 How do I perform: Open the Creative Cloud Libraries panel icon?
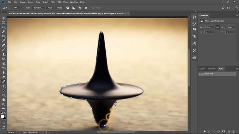pos(194,58)
